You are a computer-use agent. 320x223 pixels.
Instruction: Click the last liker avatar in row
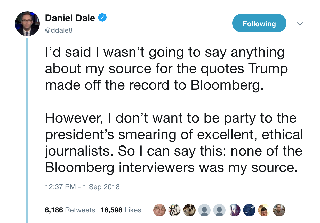coord(279,210)
